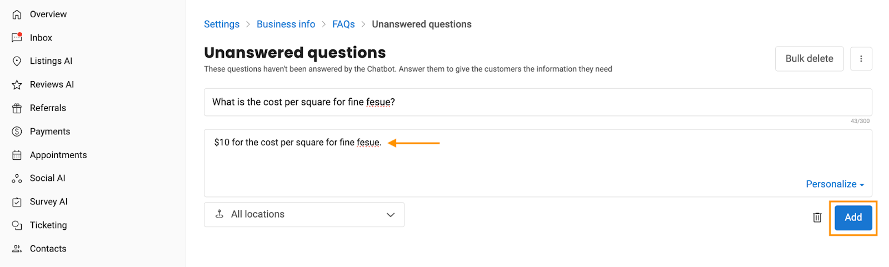Delete the question using the trash icon

(817, 218)
